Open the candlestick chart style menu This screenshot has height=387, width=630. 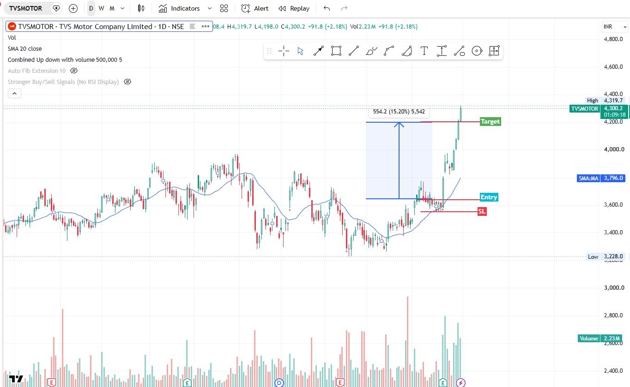[x=141, y=8]
